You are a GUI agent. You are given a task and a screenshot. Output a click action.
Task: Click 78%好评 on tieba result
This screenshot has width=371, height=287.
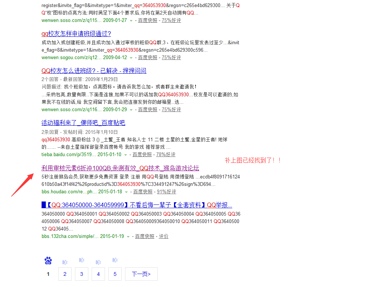[165, 155]
